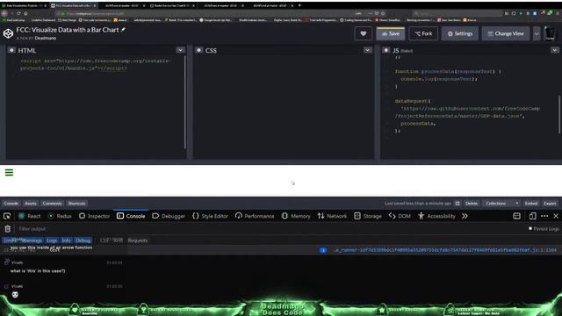Close the developer tools panel
This screenshot has width=562, height=316.
556,216
